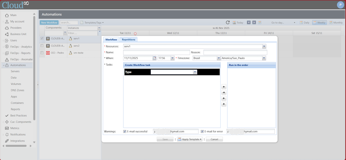
Task: Open Servers under Automations
Action: click(15, 71)
